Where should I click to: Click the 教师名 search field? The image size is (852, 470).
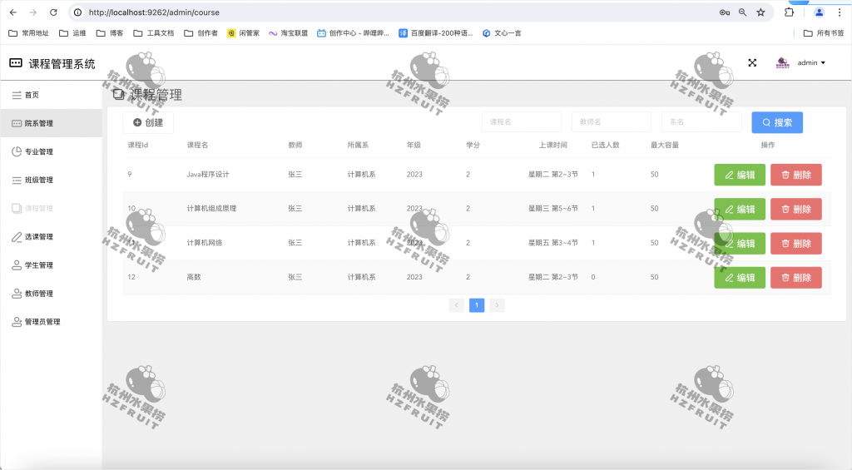[612, 122]
